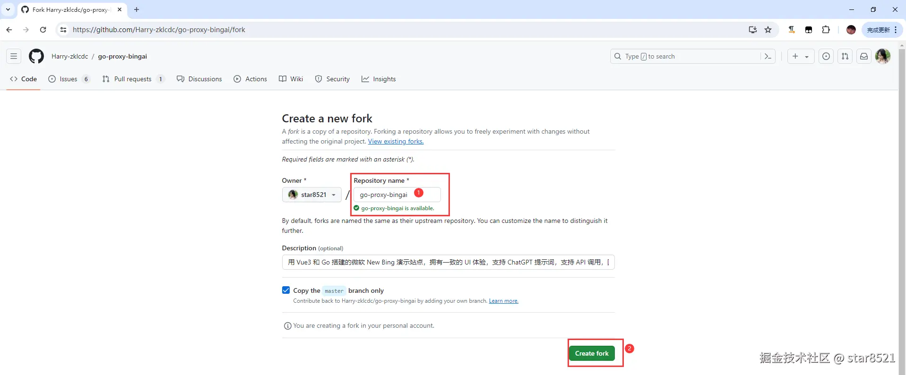Switch to the Pull requests tab
The width and height of the screenshot is (906, 375).
tap(133, 79)
